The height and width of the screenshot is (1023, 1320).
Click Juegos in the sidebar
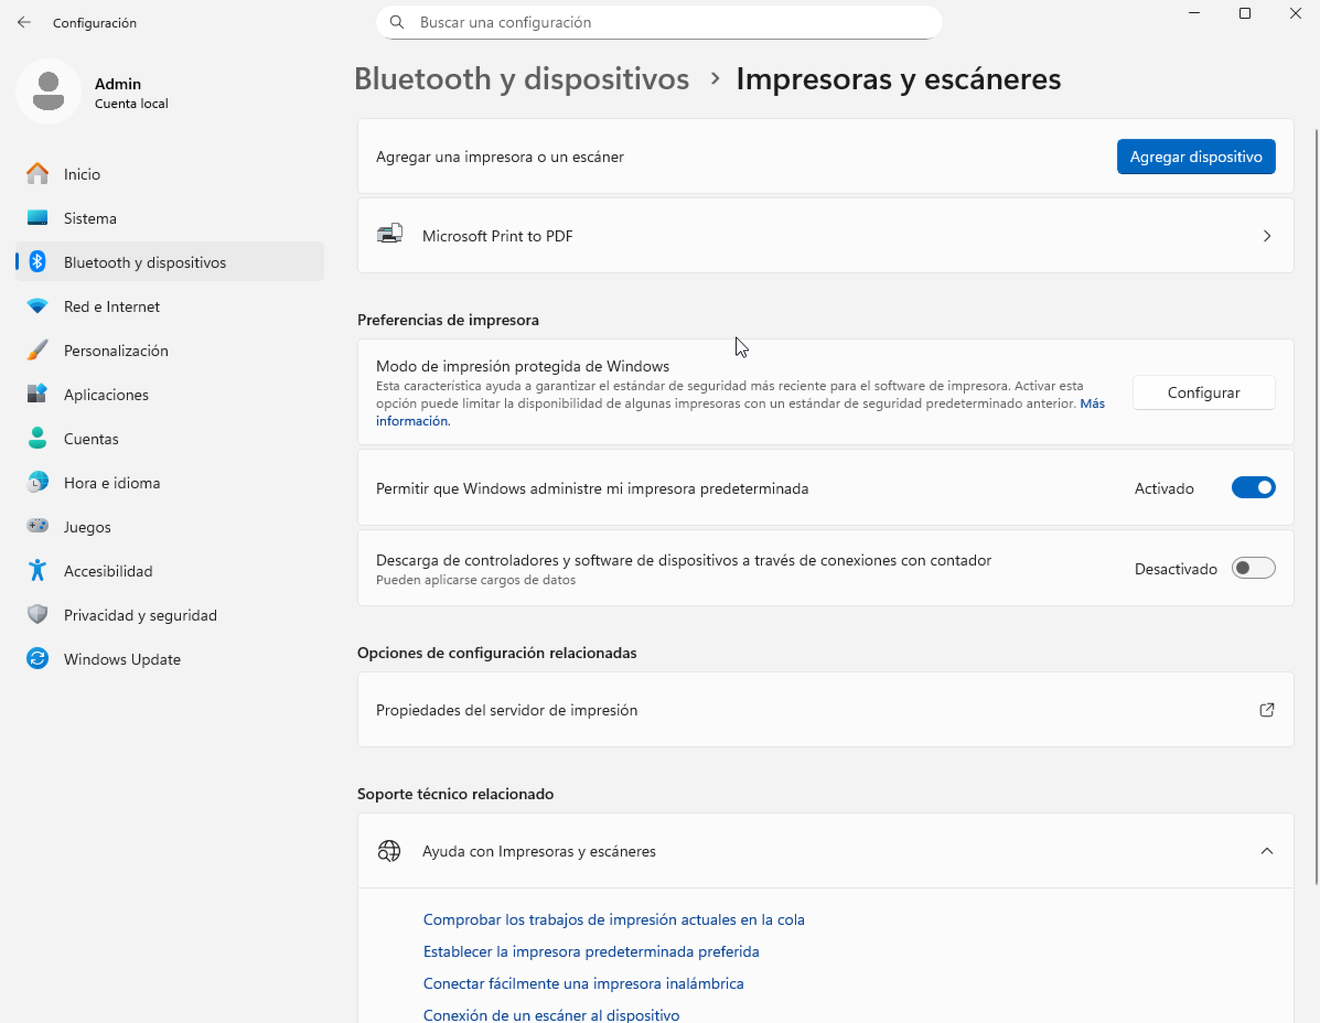click(170, 526)
